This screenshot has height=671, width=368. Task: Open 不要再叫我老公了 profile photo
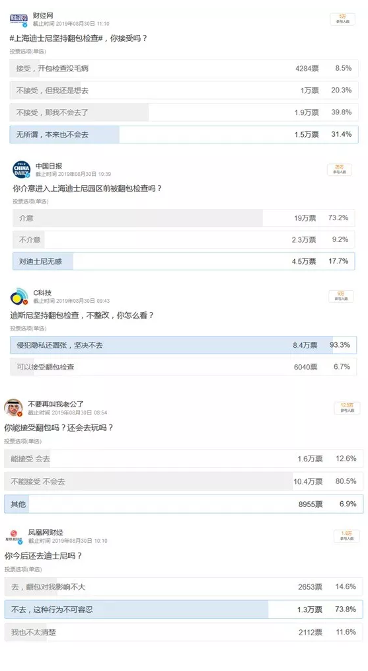[x=13, y=407]
